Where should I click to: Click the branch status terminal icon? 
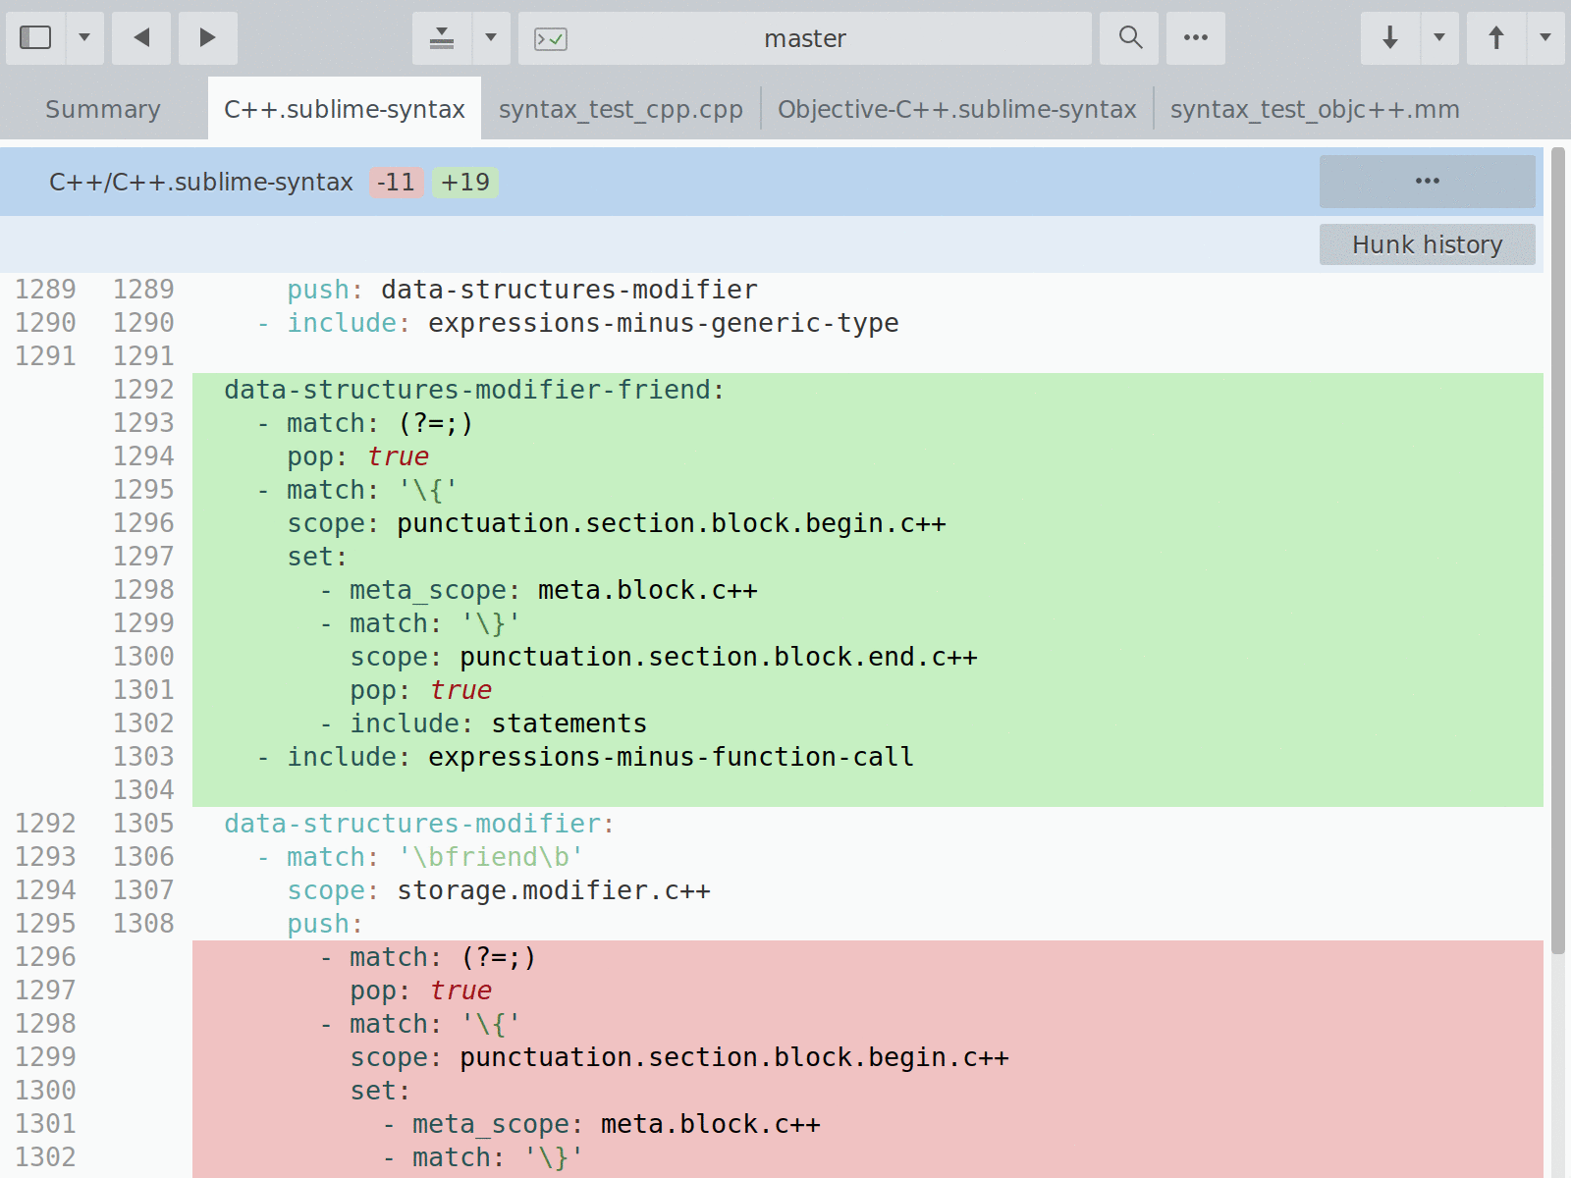coord(551,39)
